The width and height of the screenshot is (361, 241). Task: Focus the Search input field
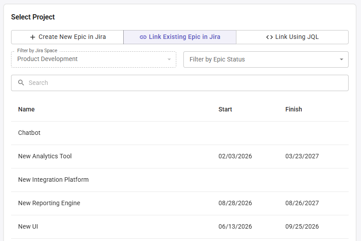tap(180, 83)
